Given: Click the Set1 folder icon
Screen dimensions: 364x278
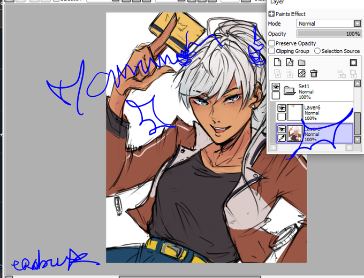Looking at the screenshot, I should [289, 90].
